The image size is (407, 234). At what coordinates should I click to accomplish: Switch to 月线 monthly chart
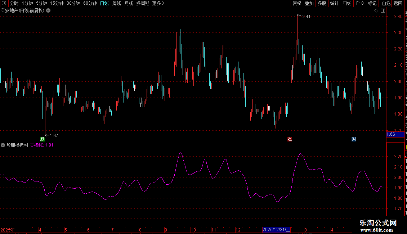129,3
